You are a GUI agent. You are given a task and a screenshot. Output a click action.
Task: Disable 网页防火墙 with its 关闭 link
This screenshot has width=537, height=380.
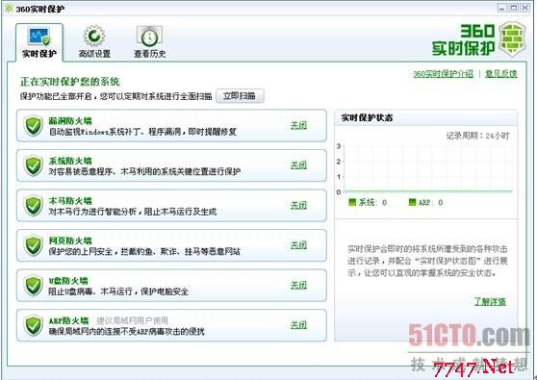point(298,245)
